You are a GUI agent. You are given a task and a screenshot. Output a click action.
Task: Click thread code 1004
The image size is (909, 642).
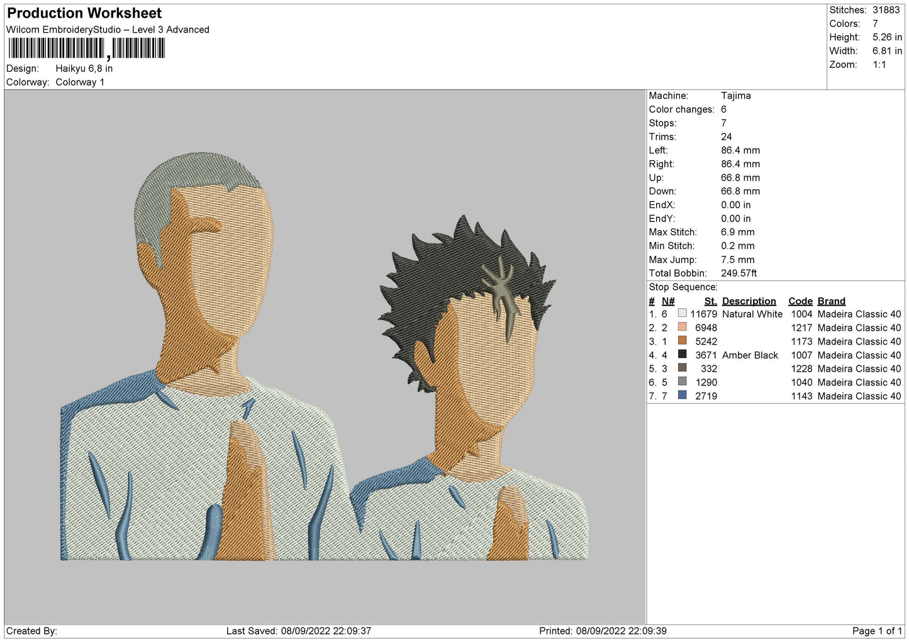[801, 314]
